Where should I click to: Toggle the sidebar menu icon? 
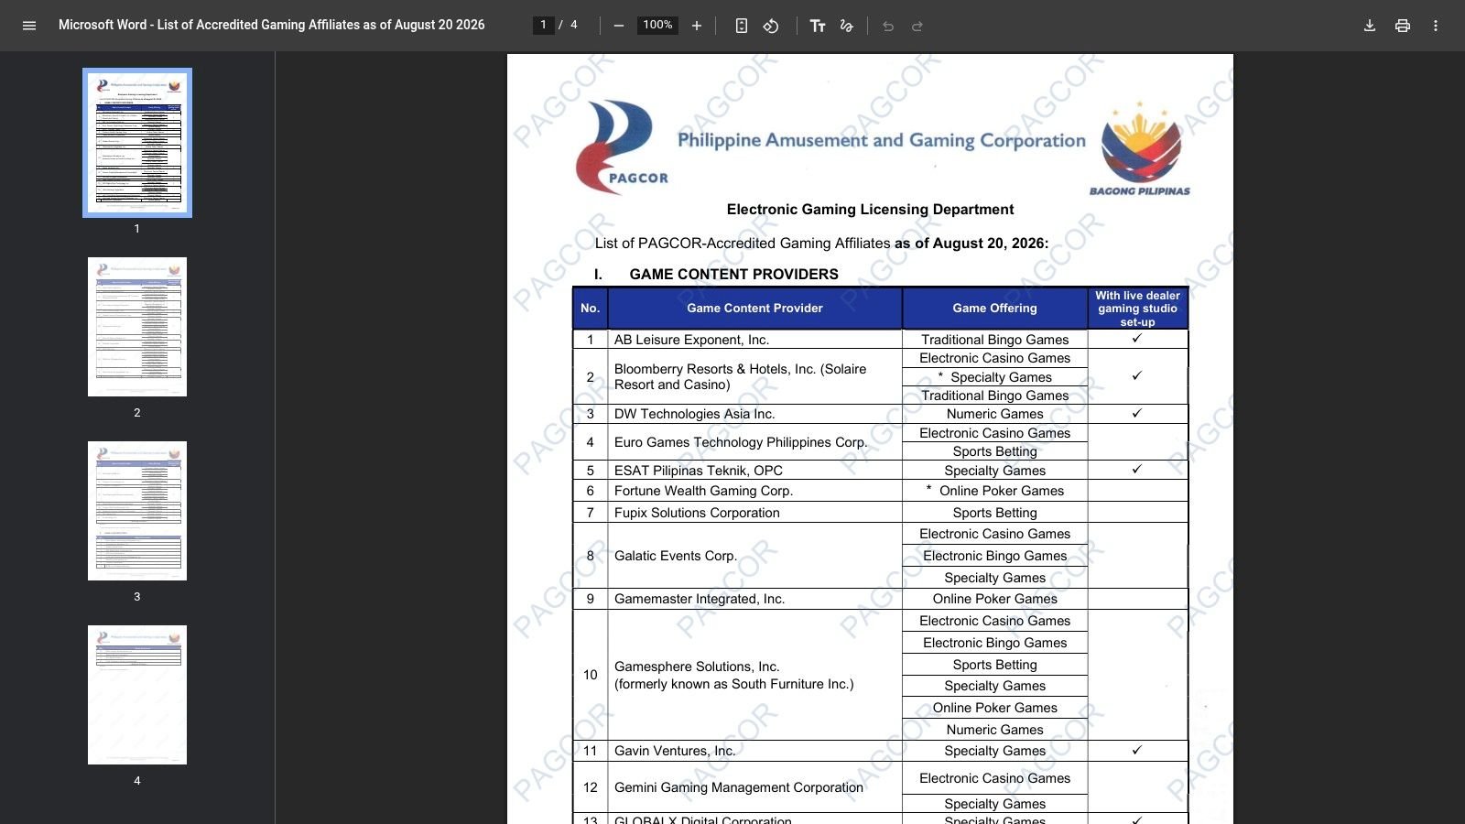coord(29,26)
